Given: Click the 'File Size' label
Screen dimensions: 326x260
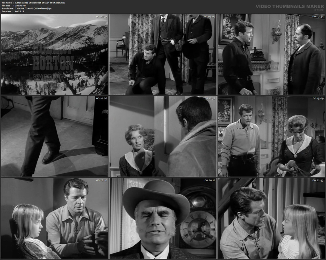Looking at the screenshot, I should coord(6,6).
